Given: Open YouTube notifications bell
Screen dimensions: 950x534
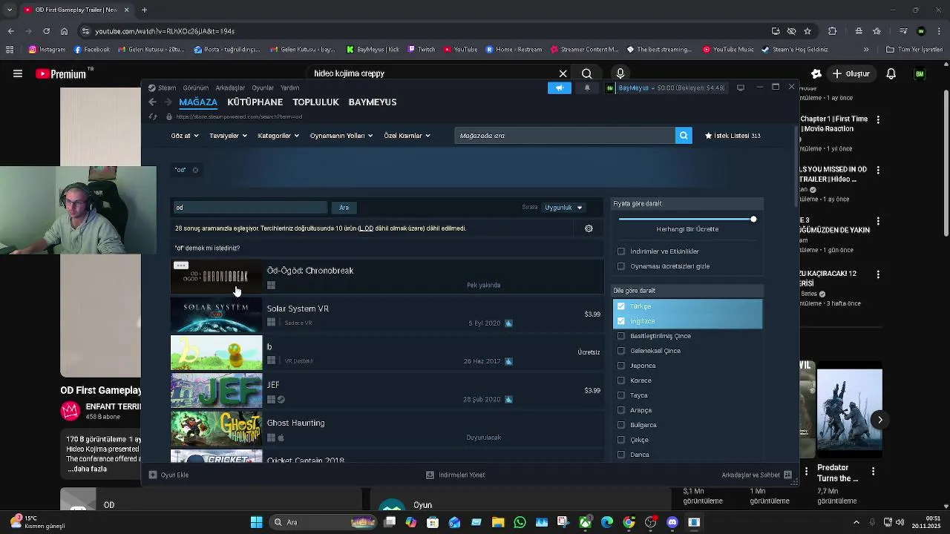Looking at the screenshot, I should (x=891, y=73).
